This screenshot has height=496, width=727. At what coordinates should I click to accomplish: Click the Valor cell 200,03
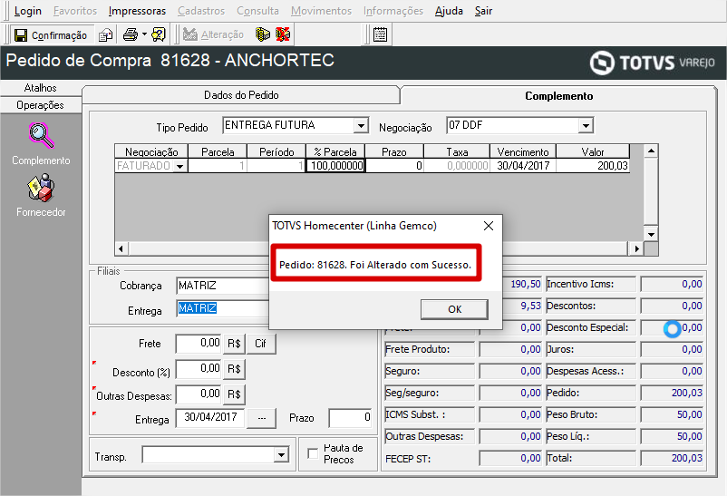point(593,166)
